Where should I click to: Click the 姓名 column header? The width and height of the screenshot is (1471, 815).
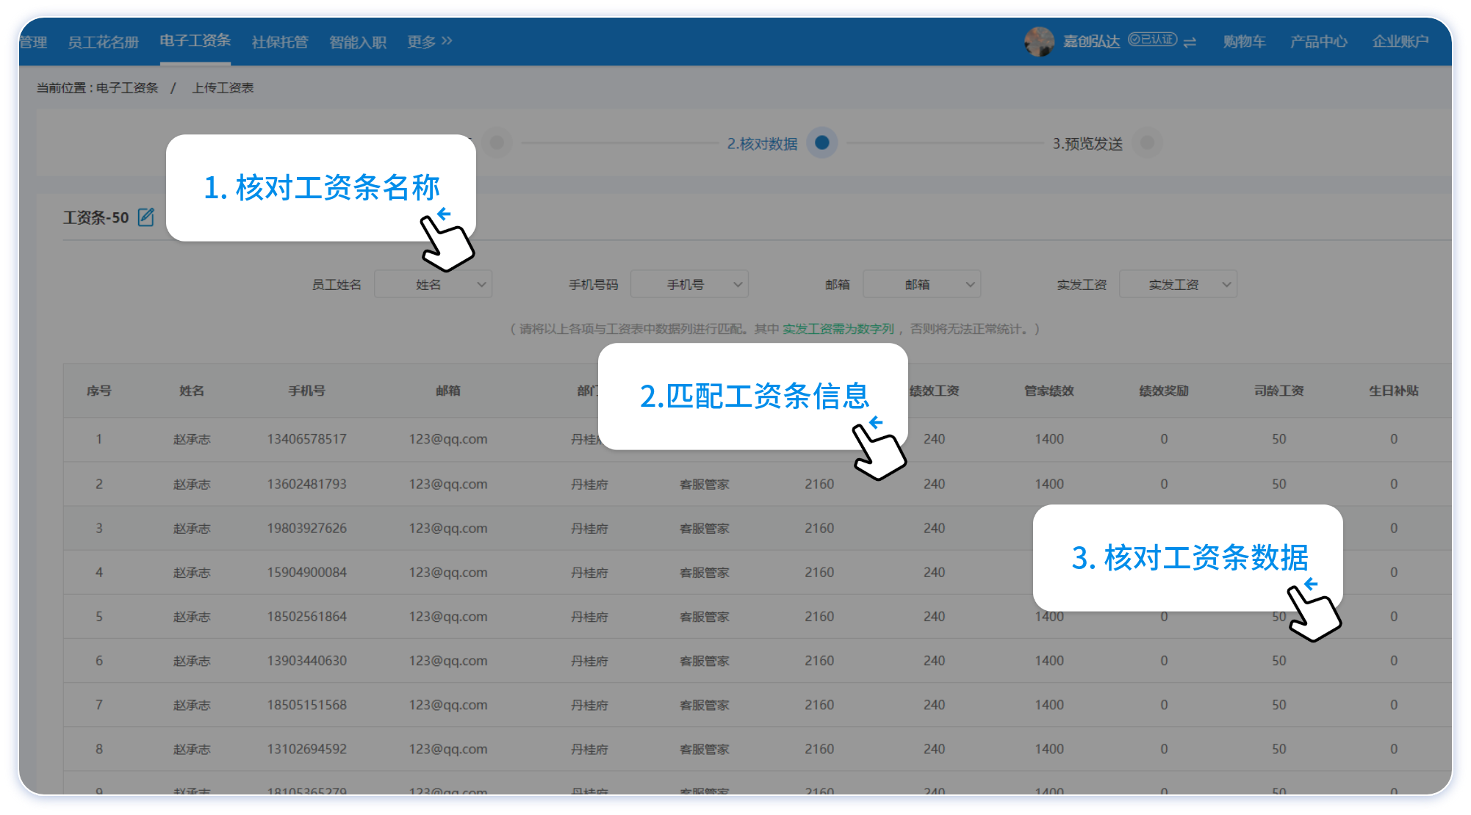click(x=192, y=391)
